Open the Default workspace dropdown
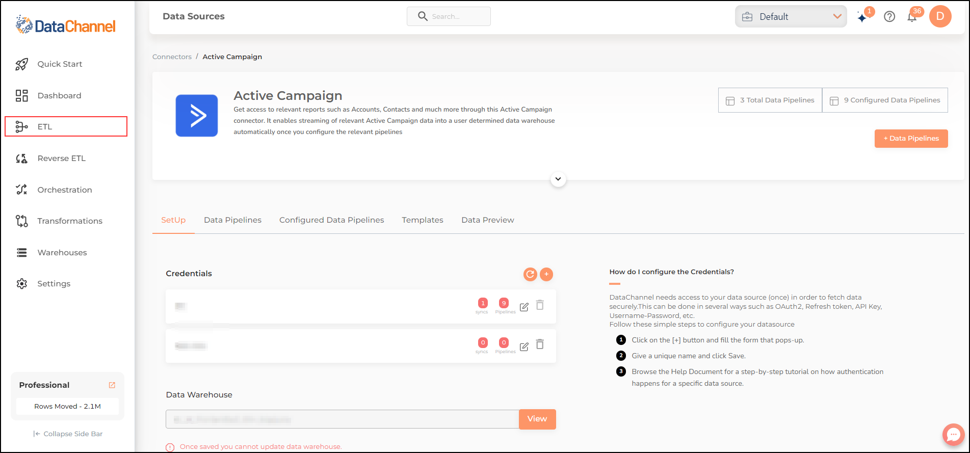This screenshot has width=970, height=453. pyautogui.click(x=791, y=16)
